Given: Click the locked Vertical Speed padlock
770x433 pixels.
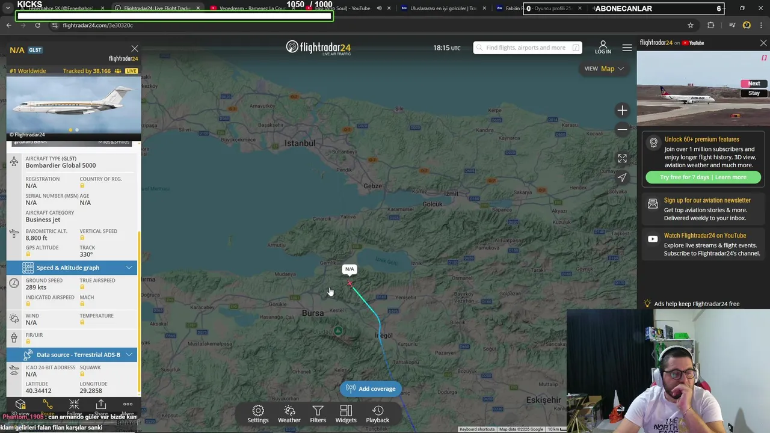Looking at the screenshot, I should pos(82,238).
